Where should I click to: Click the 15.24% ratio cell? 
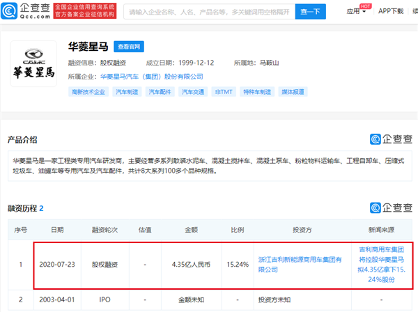[238, 265]
